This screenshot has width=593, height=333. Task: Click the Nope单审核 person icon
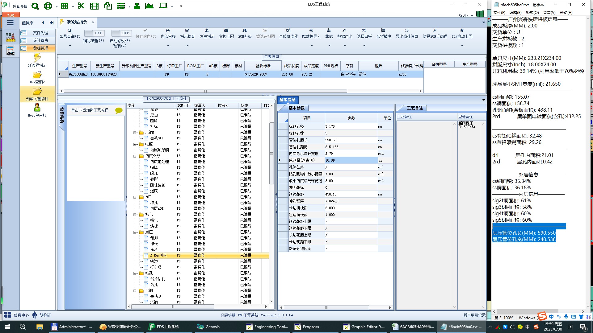pyautogui.click(x=37, y=108)
